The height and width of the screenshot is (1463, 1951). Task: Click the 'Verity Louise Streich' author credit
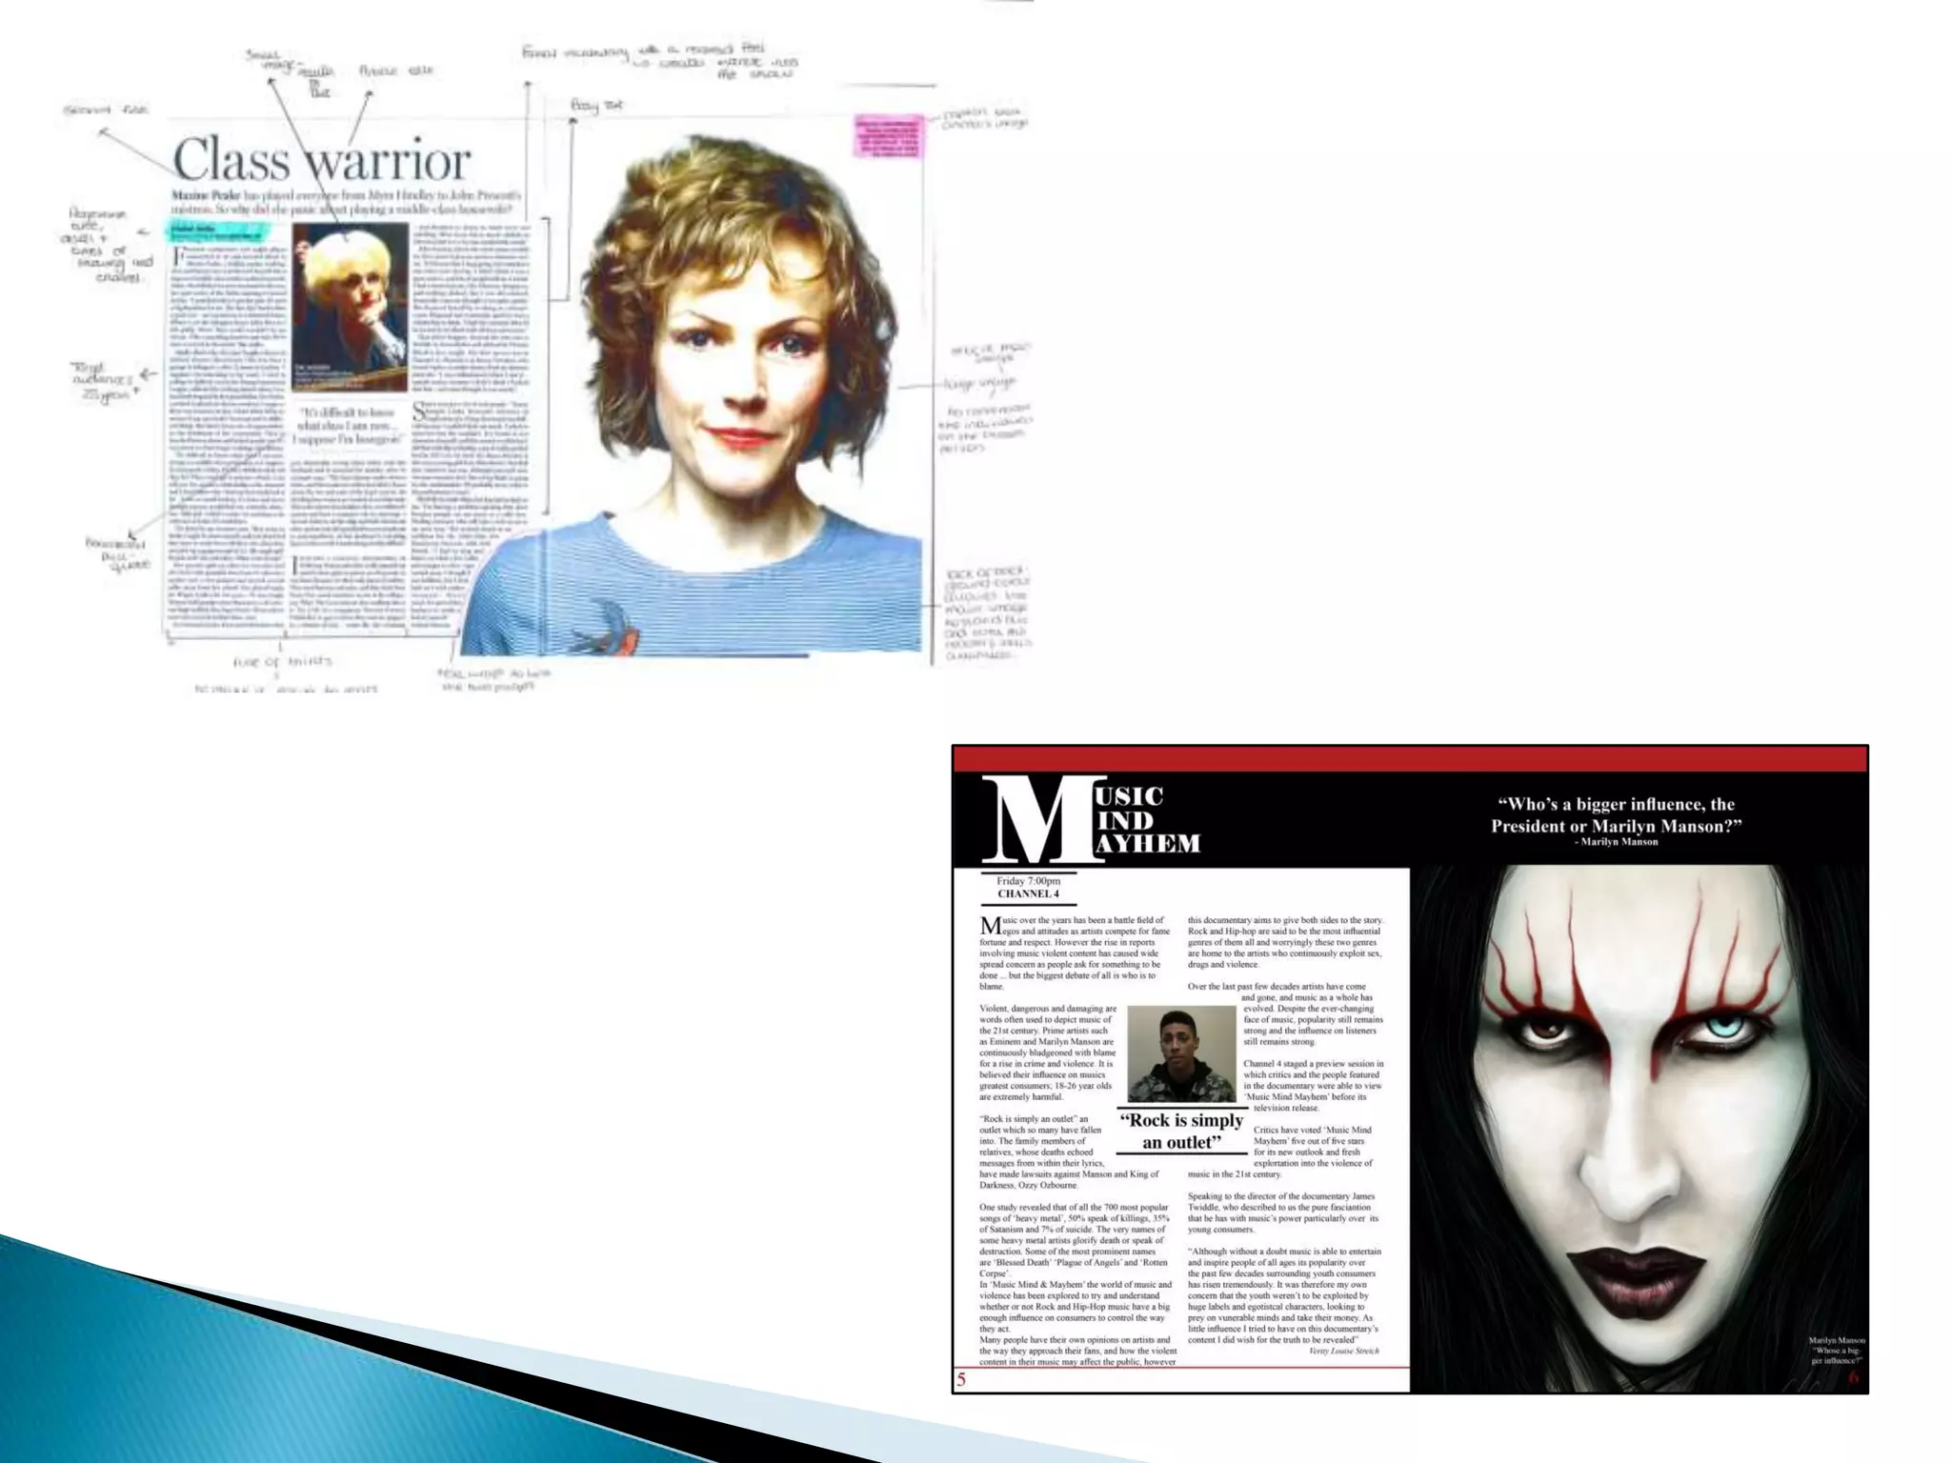1343,1351
